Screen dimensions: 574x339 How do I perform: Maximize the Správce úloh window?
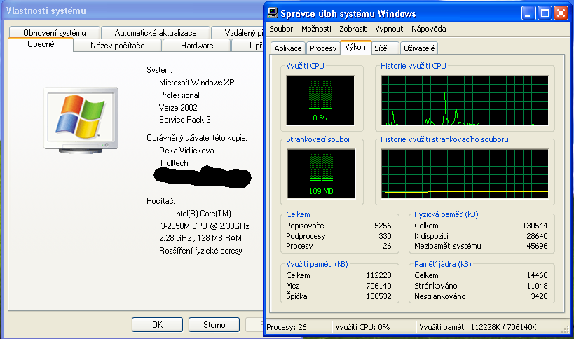pyautogui.click(x=545, y=13)
